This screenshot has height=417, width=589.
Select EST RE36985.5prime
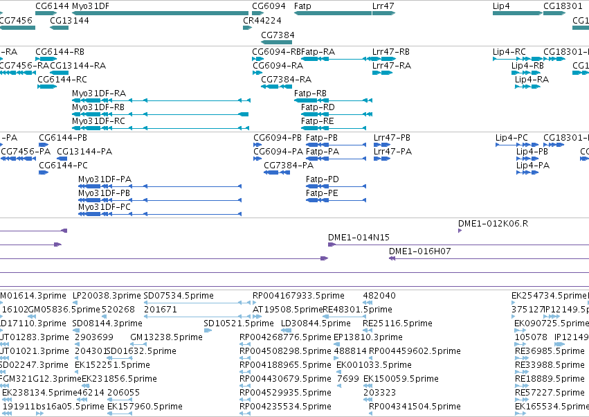[520, 357]
